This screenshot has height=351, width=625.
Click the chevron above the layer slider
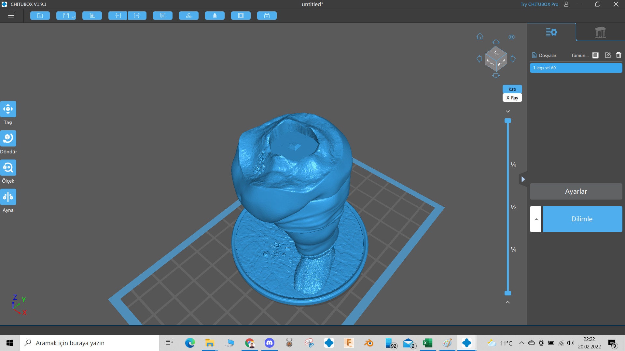click(x=508, y=111)
